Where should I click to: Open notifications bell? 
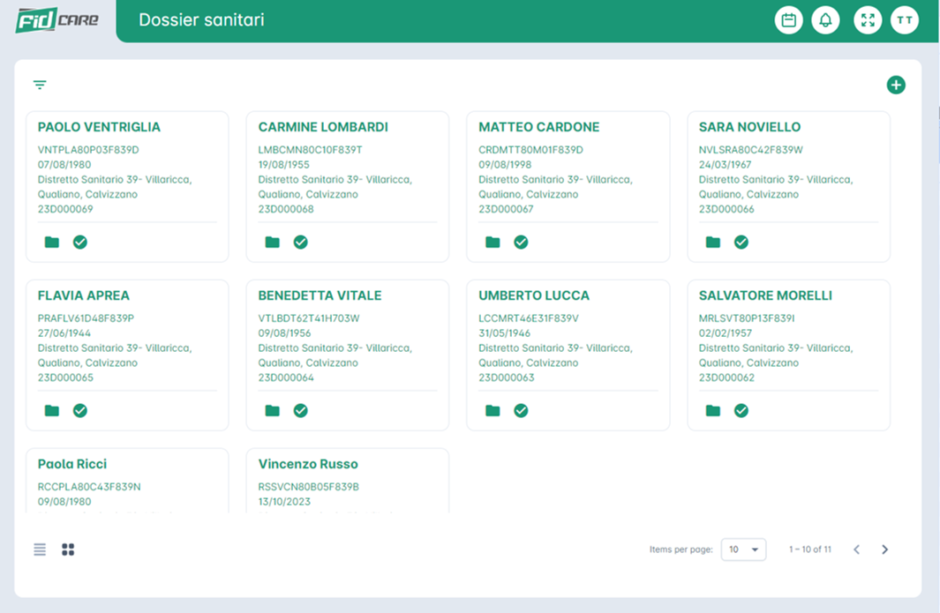(825, 20)
